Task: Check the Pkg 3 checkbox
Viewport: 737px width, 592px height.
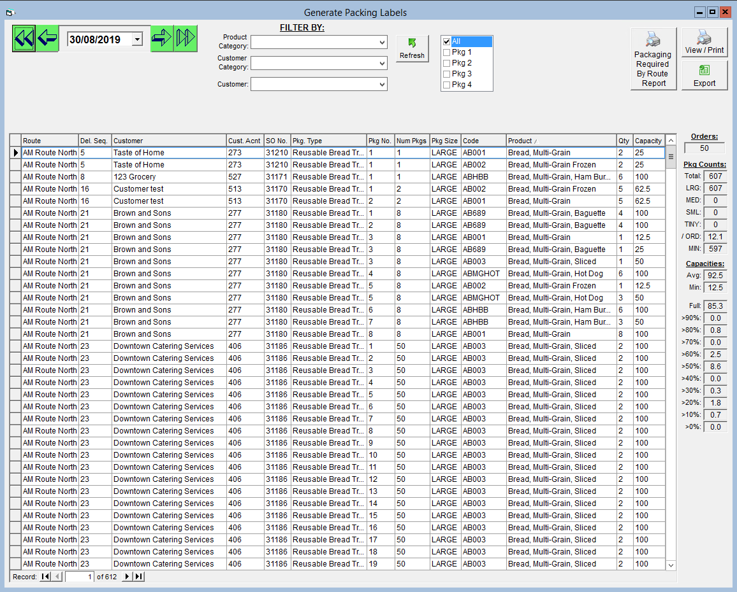Action: [x=446, y=74]
